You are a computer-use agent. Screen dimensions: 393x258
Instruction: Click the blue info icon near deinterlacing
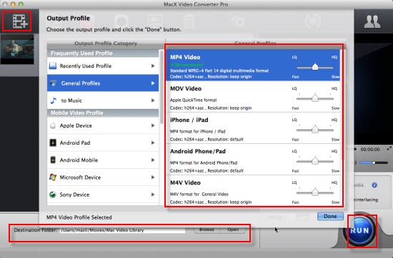click(x=374, y=185)
